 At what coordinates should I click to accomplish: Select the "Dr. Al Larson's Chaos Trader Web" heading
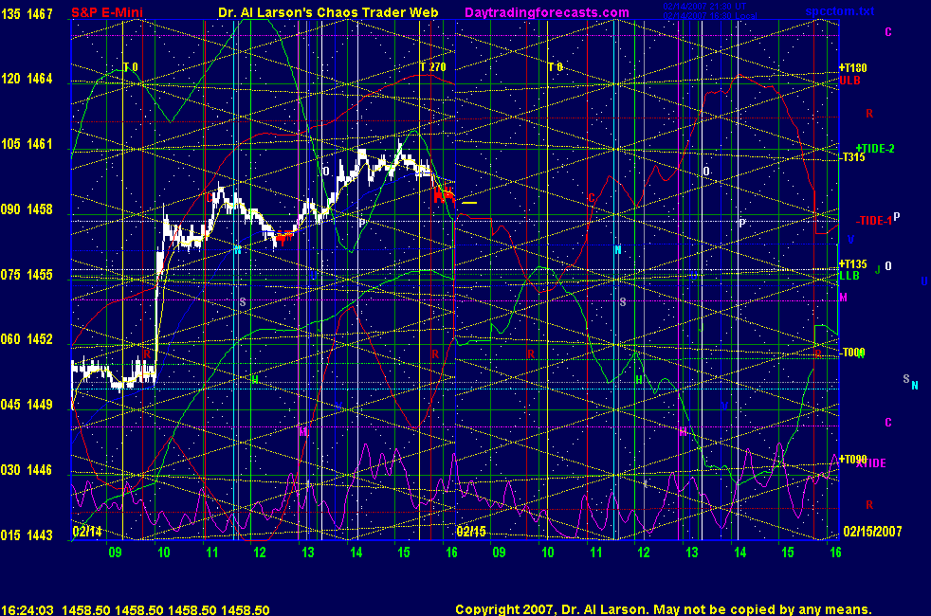(328, 12)
